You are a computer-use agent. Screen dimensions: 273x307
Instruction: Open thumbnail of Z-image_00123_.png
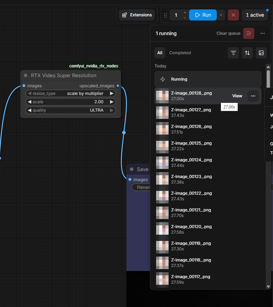pos(162,179)
